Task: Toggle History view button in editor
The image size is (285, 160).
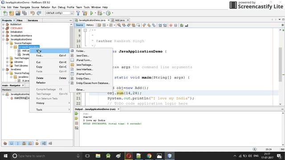Action: pyautogui.click(x=90, y=25)
